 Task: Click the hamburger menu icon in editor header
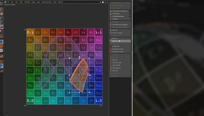(5, 2)
